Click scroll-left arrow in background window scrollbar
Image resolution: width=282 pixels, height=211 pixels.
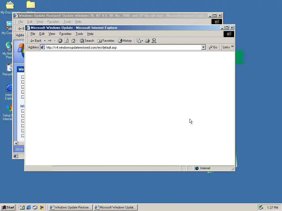coord(16,143)
